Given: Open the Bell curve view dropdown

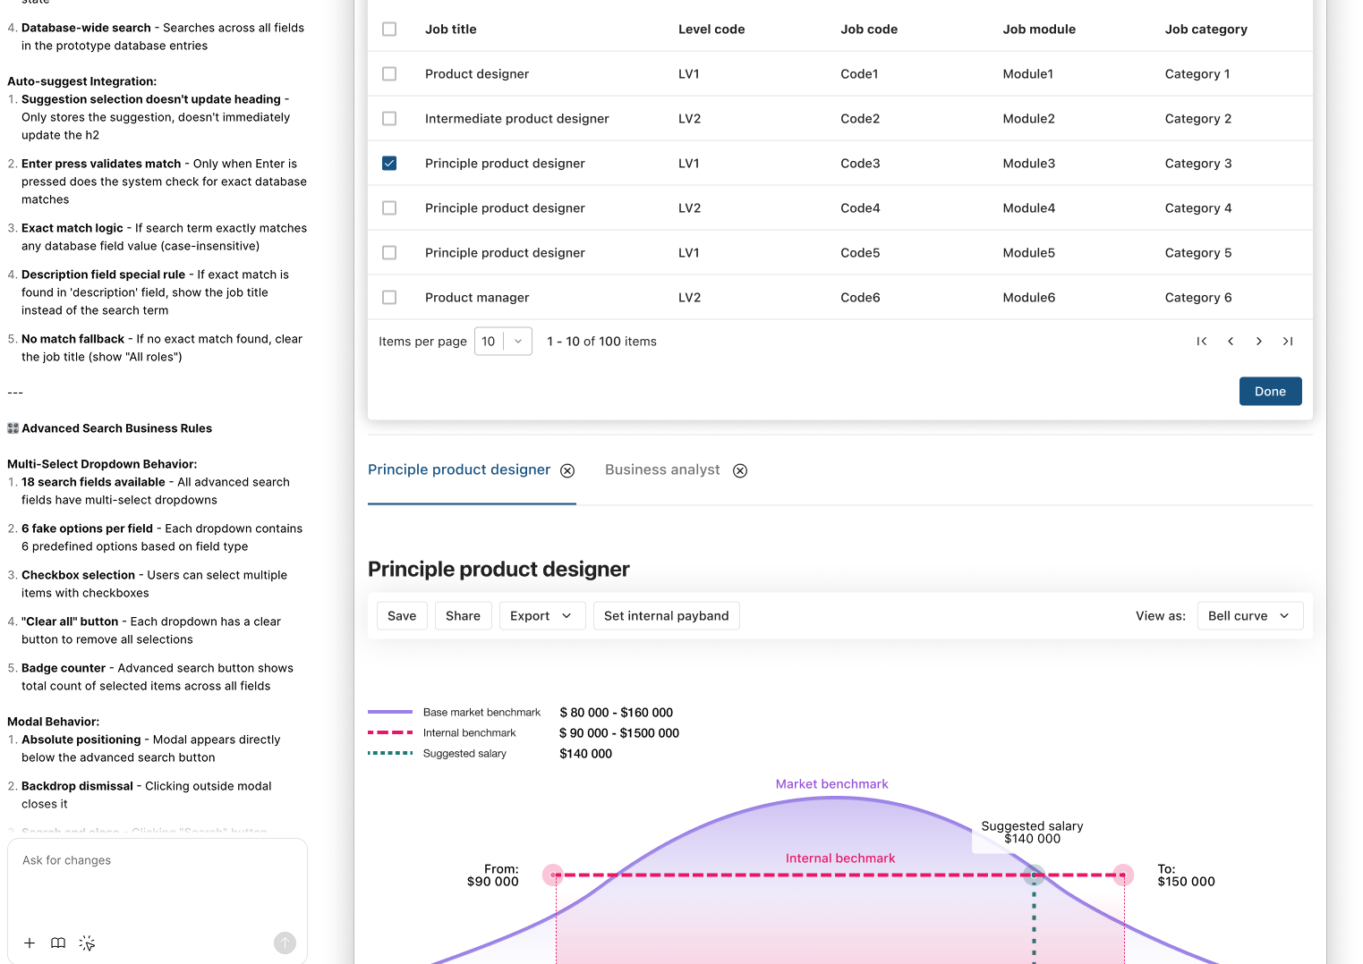Looking at the screenshot, I should click(1249, 615).
